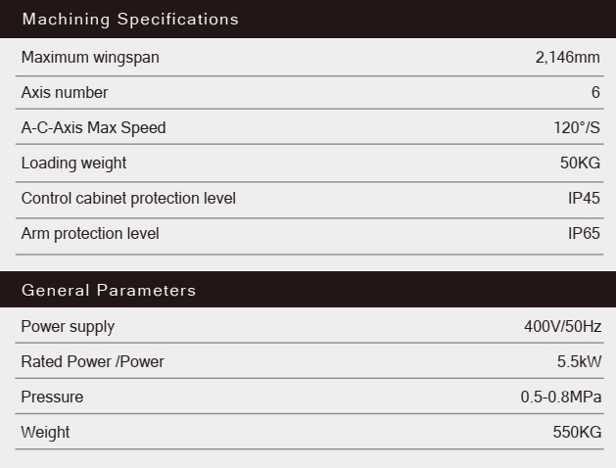Viewport: 616px width, 468px height.
Task: Select the A-C-Axis Max Speed label
Action: tap(94, 128)
